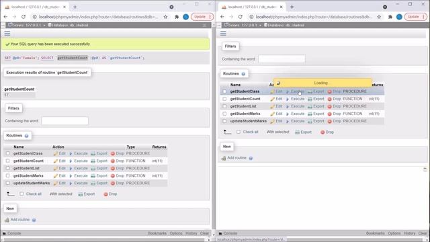Open new tab in right window
Viewport: 430px width, 242px height.
[x=292, y=7]
